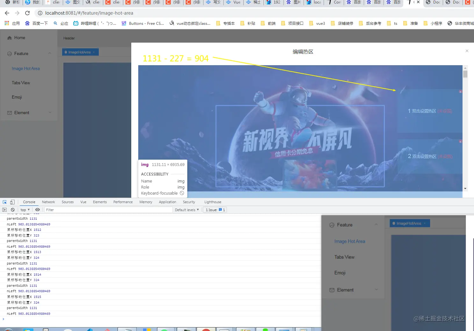Close the ImageHotArea page tag
The height and width of the screenshot is (331, 474).
pyautogui.click(x=94, y=52)
